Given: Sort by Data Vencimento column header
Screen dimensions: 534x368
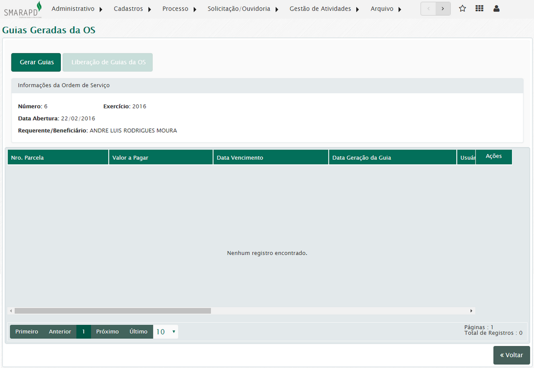Looking at the screenshot, I should (271, 158).
